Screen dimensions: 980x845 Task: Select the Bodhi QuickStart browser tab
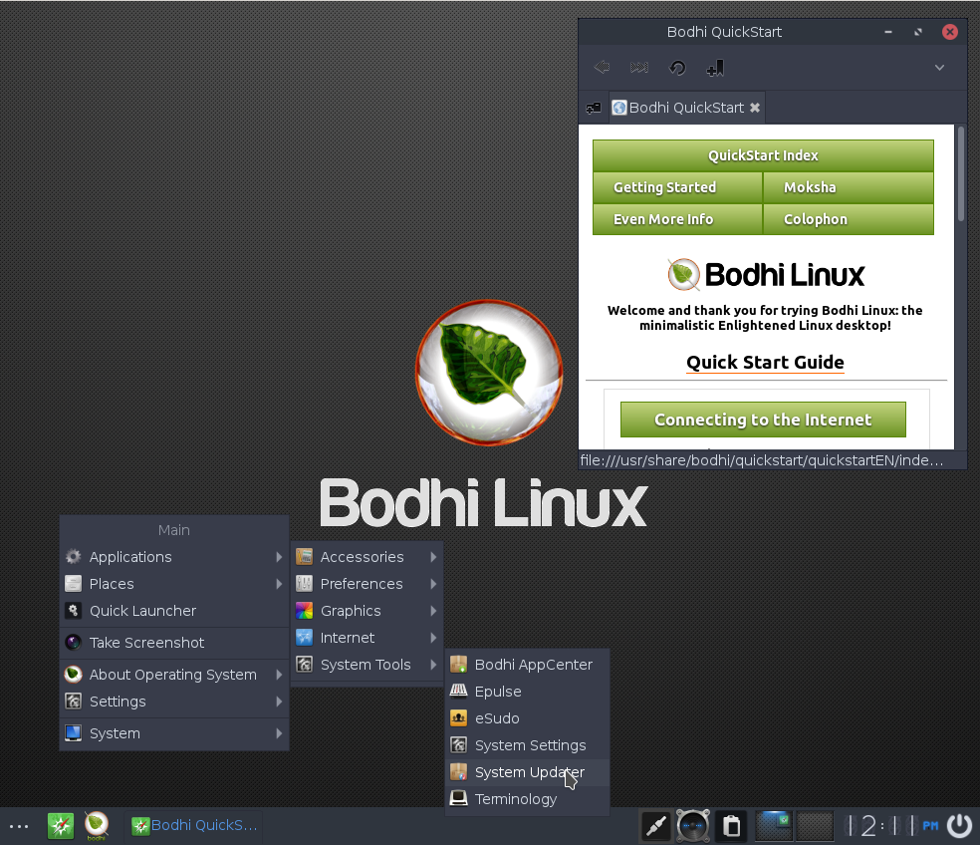pos(686,108)
